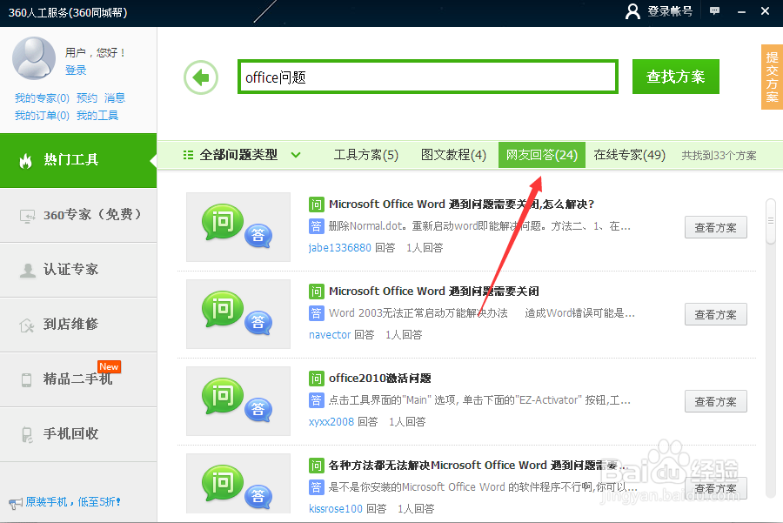This screenshot has height=523, width=783.
Task: Click 登录帐号 in the title bar
Action: [670, 11]
